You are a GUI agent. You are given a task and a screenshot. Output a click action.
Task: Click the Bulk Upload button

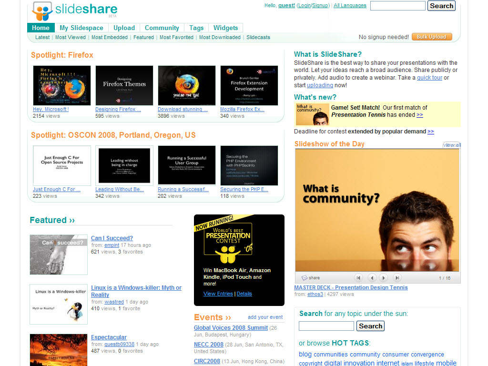(x=432, y=37)
